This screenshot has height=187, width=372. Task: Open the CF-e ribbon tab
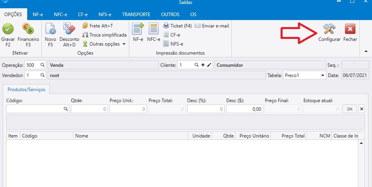(x=83, y=15)
